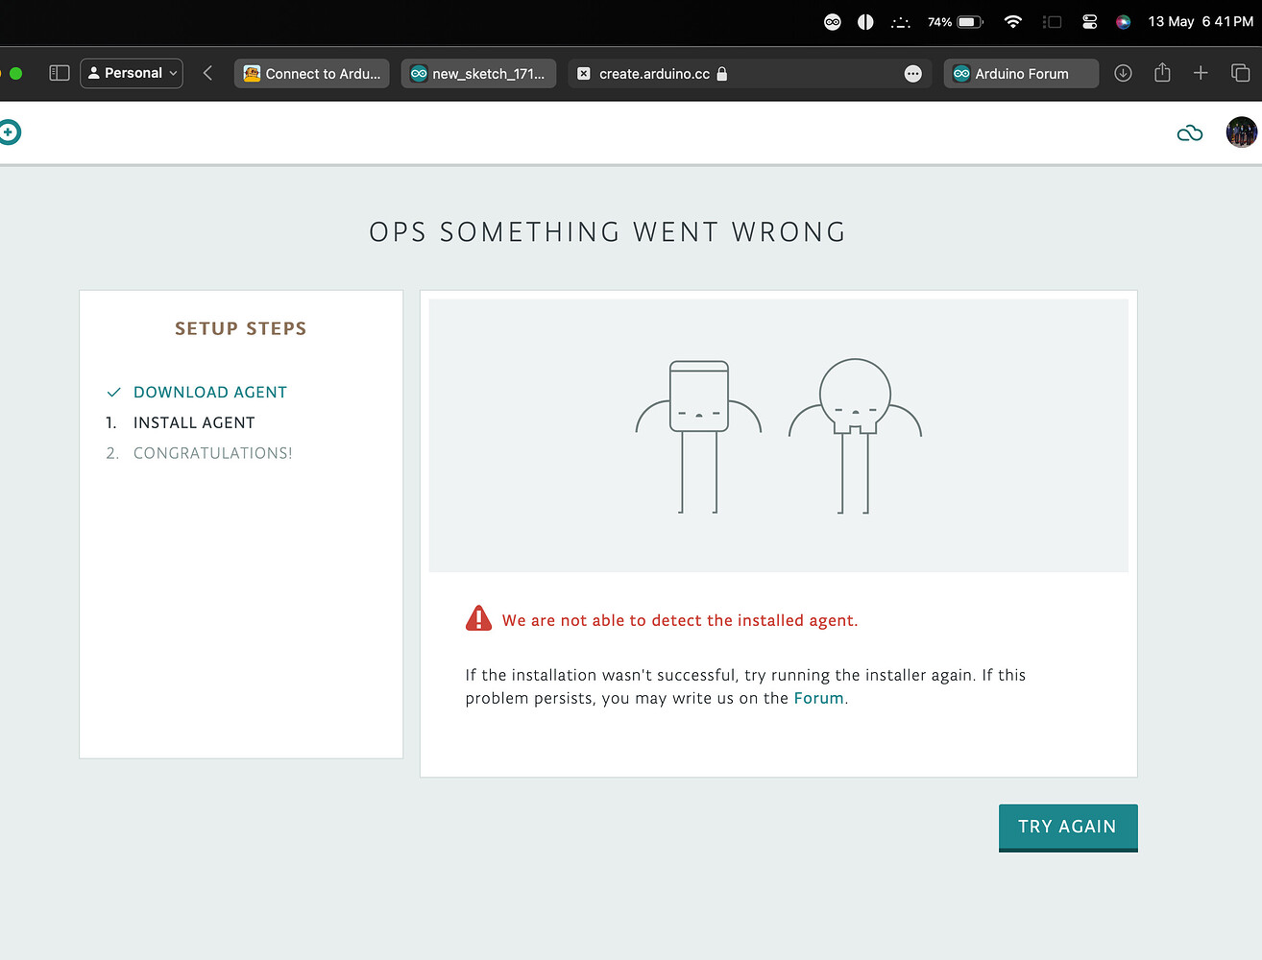The width and height of the screenshot is (1262, 960).
Task: Click the Arduino Create plus icon
Action: (x=10, y=132)
